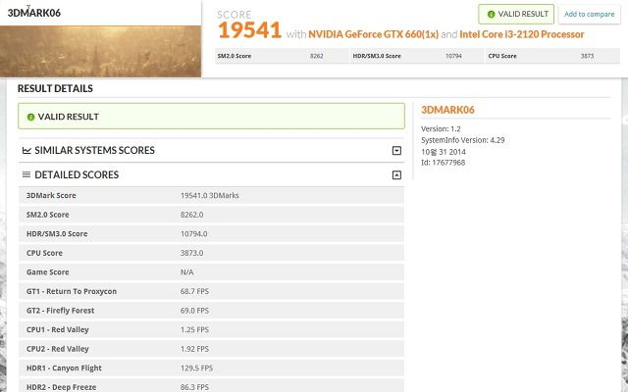628x392 pixels.
Task: Click the 3873.0 value in detailed scores
Action: coord(192,253)
